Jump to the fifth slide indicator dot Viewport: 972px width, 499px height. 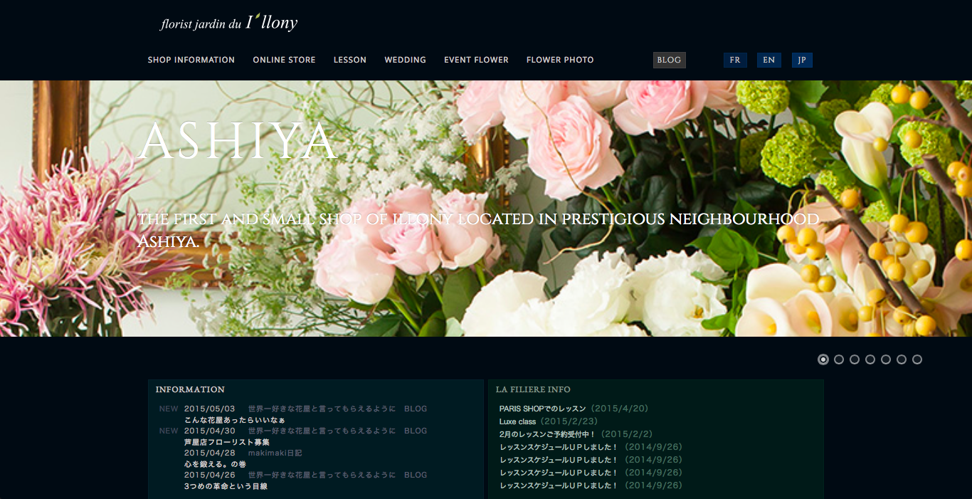886,359
